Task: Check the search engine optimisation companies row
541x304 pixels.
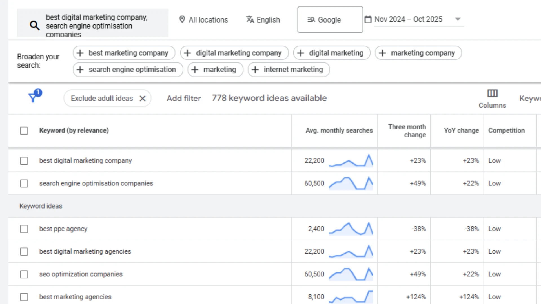Action: coord(24,184)
